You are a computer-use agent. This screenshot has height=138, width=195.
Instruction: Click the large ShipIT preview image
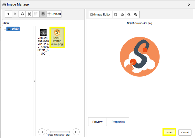[140, 57]
